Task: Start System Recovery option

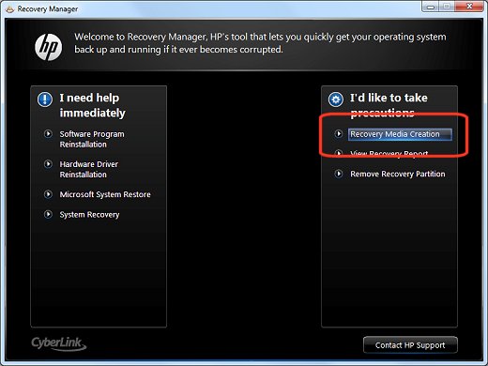Action: click(89, 215)
